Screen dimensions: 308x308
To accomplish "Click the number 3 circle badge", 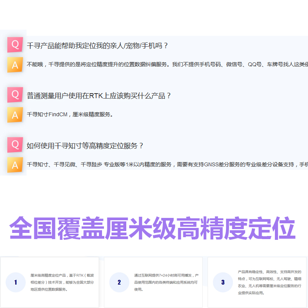I will tap(223, 282).
